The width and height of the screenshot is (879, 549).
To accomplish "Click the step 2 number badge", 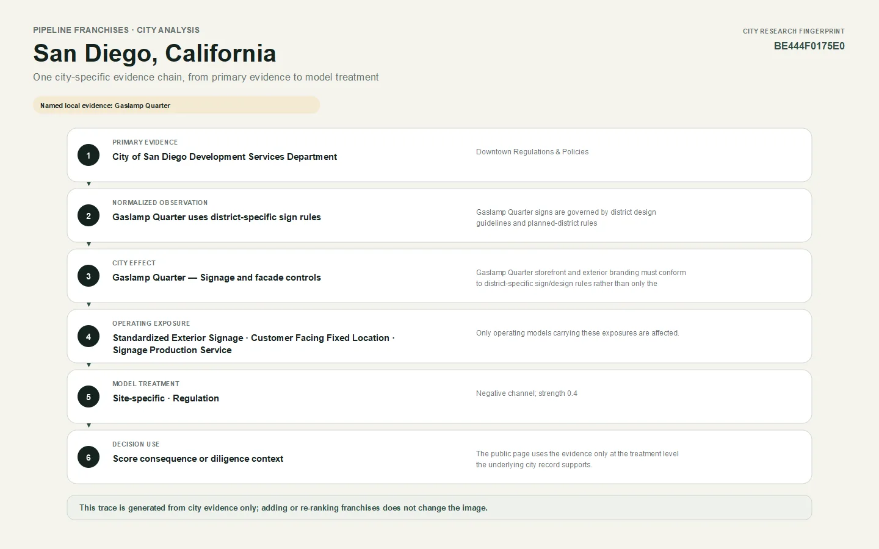I will point(89,215).
